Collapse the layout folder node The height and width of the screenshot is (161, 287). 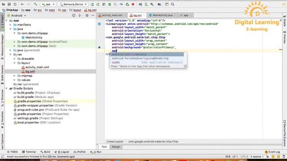coord(15,63)
